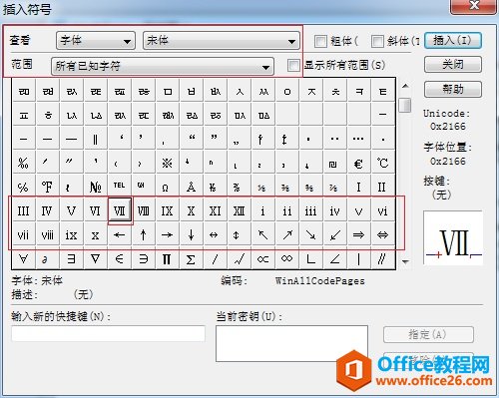Click the scrollbar down arrow of symbol grid
Viewport: 499px width, 398px height.
click(x=405, y=261)
